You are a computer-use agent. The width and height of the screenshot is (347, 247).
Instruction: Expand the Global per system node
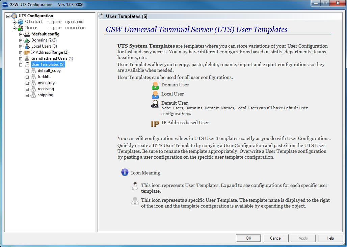pos(15,22)
